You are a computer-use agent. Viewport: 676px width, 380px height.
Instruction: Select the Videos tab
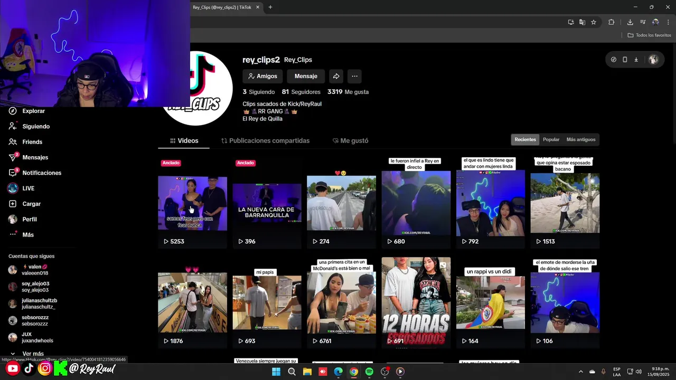184,141
